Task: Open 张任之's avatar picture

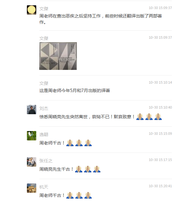Action: tap(32, 162)
